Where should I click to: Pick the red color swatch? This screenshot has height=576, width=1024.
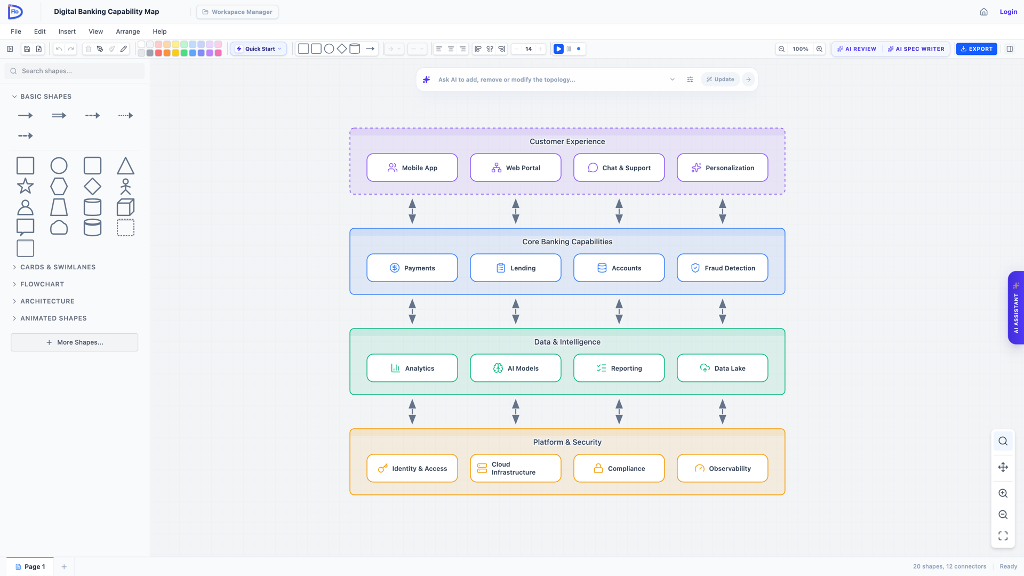coord(158,53)
